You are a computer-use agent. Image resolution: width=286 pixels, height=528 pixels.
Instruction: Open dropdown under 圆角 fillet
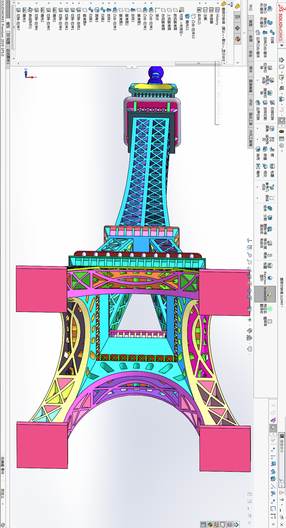click(x=257, y=128)
